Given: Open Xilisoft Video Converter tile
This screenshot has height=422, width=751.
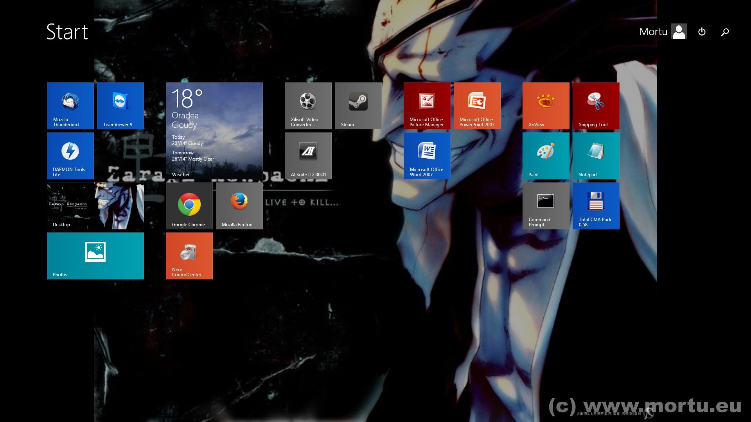Looking at the screenshot, I should (308, 105).
